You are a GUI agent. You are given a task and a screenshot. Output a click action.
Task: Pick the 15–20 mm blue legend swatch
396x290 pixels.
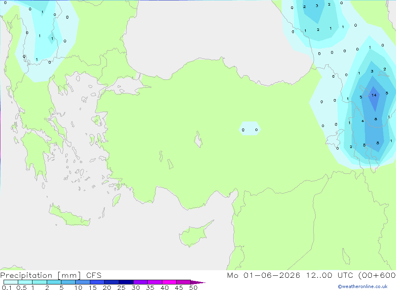[97, 282]
